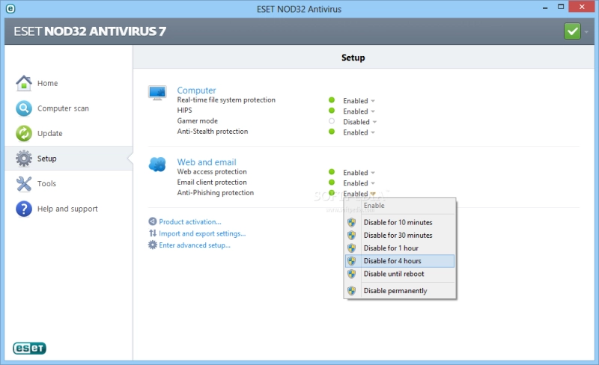Open the Product activation link
599x365 pixels.
(190, 222)
